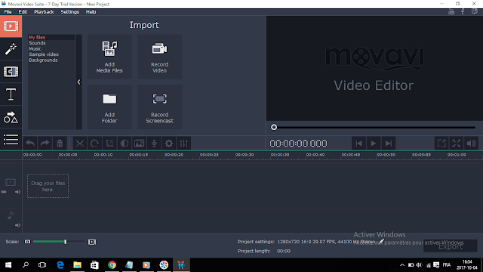Open Audio equalizer properties icon
This screenshot has height=272, width=483.
pyautogui.click(x=184, y=144)
